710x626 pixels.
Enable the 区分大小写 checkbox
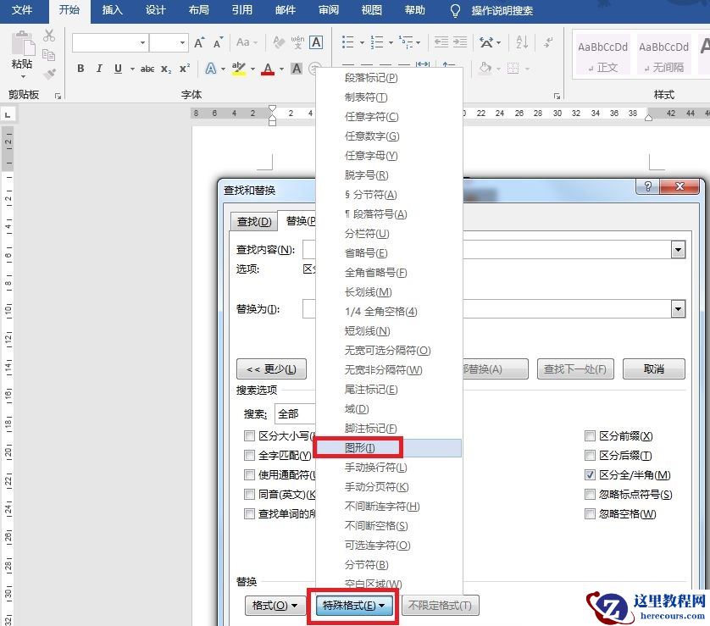click(x=249, y=436)
